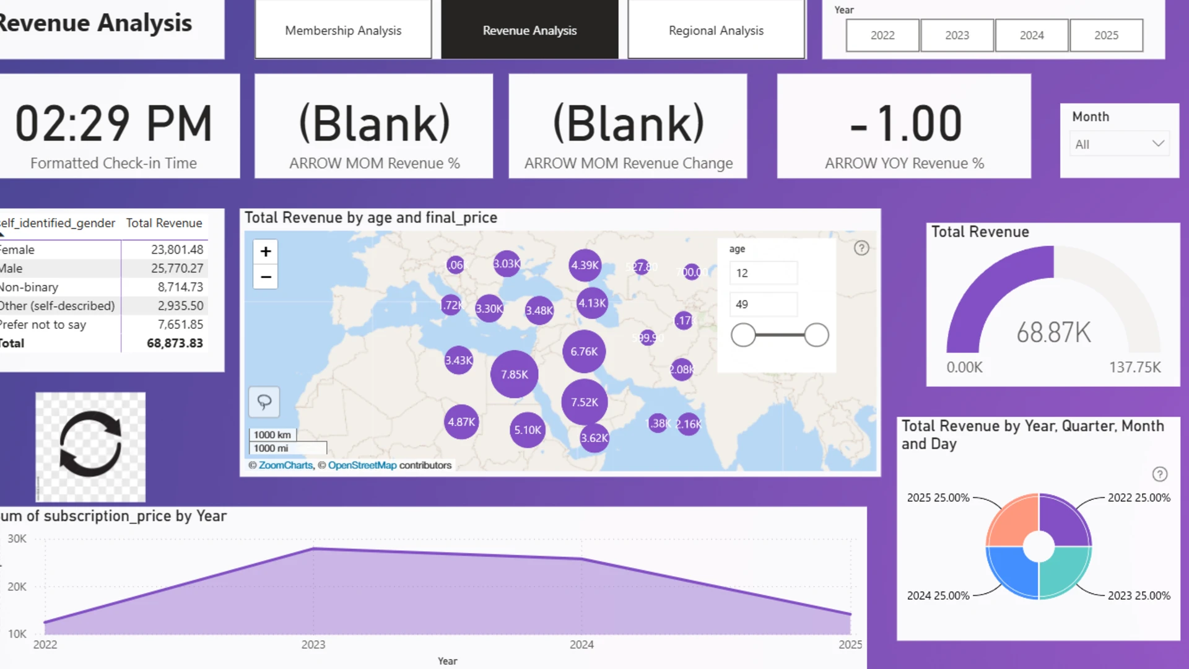Toggle the 2022 year slicer
The image size is (1189, 669).
(x=882, y=35)
